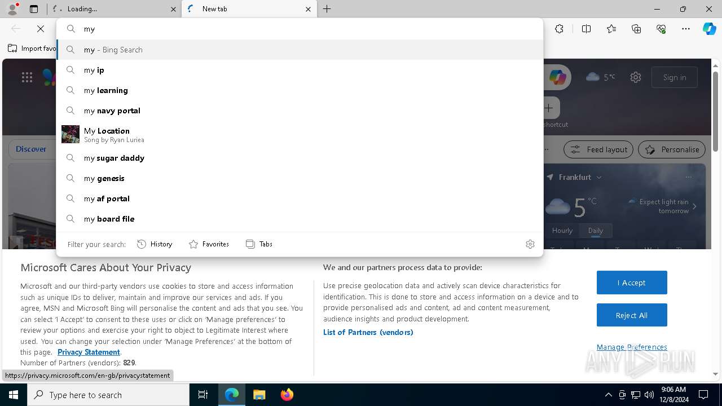Viewport: 722px width, 406px height.
Task: Choose "my - Bing Search" suggestion
Action: tap(300, 50)
